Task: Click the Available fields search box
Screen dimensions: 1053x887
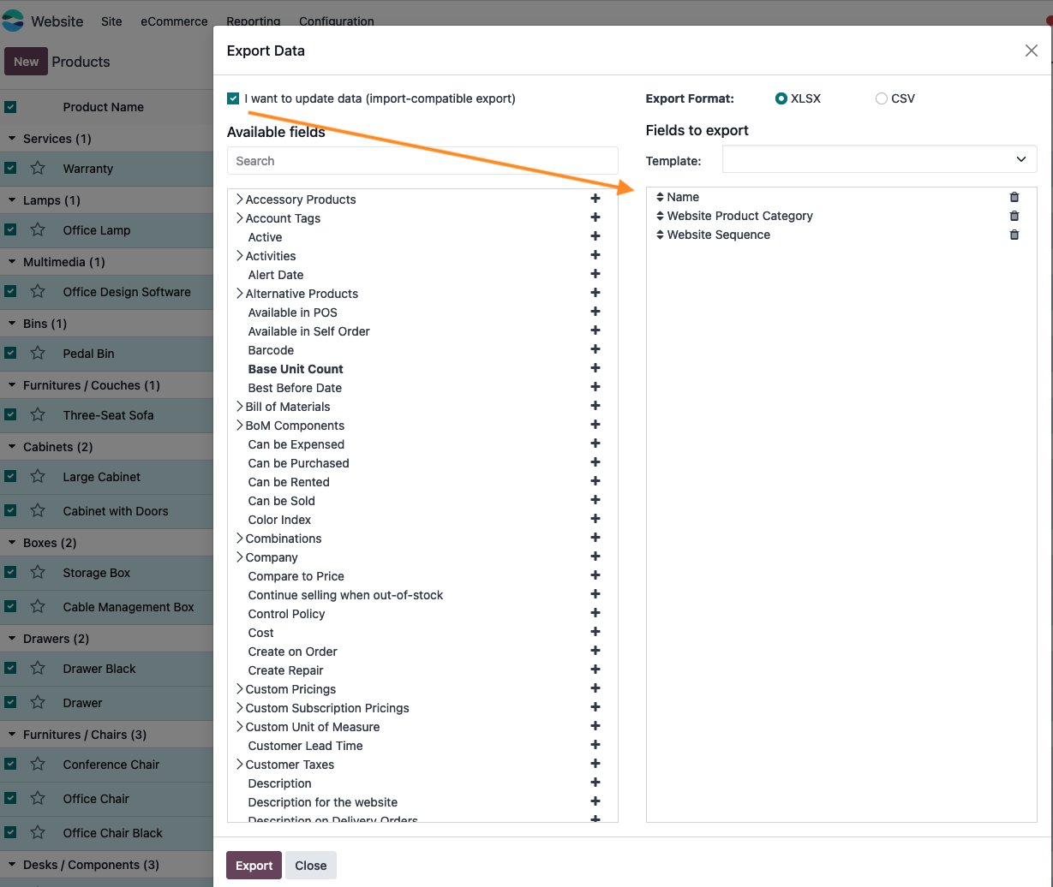Action: 422,161
